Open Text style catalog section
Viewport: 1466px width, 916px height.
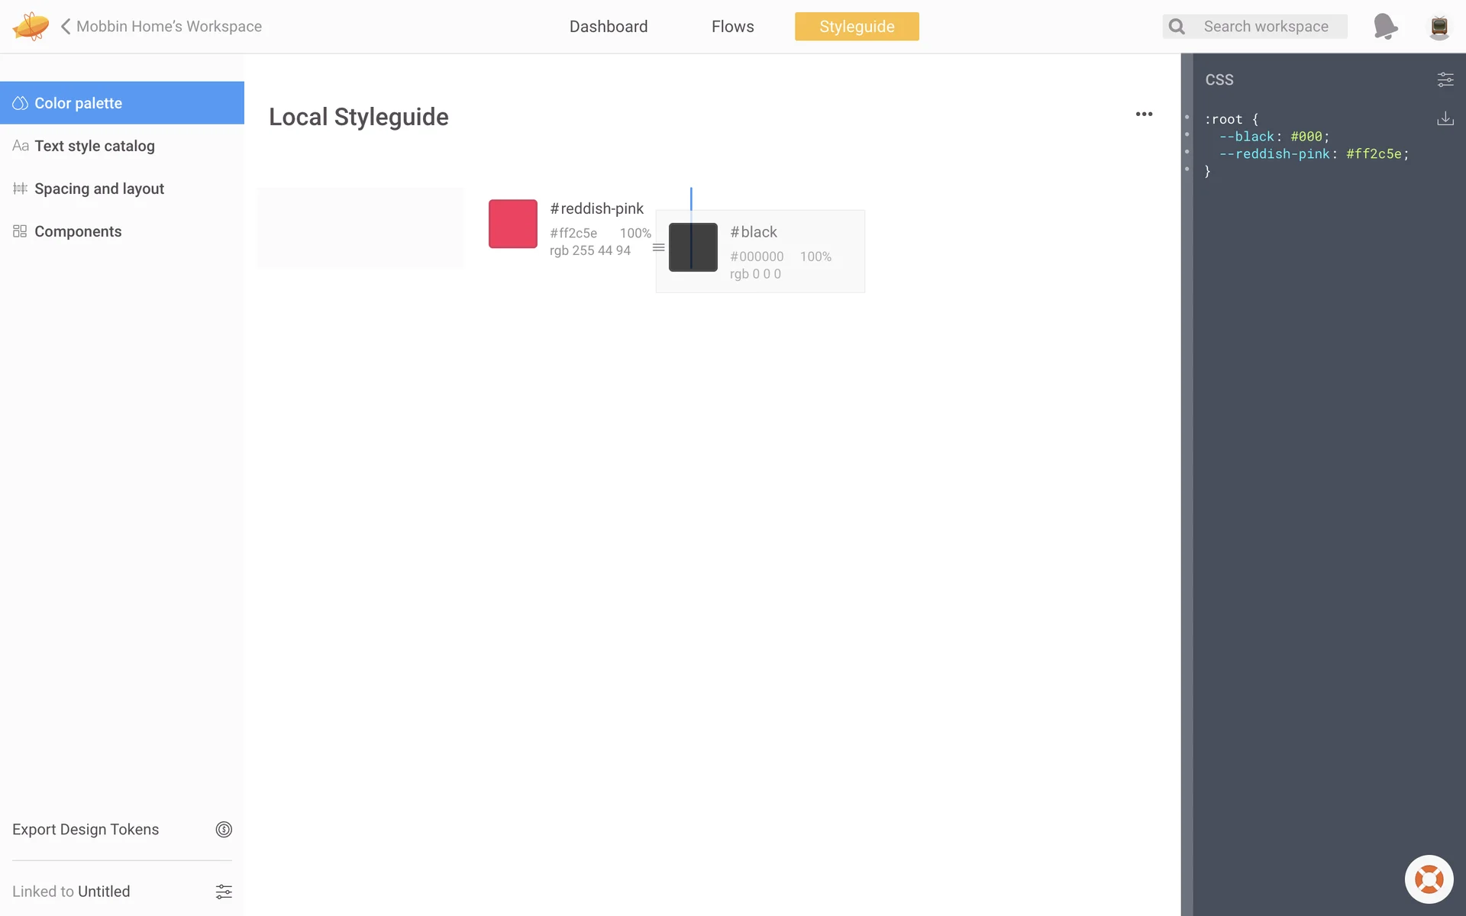pyautogui.click(x=94, y=146)
